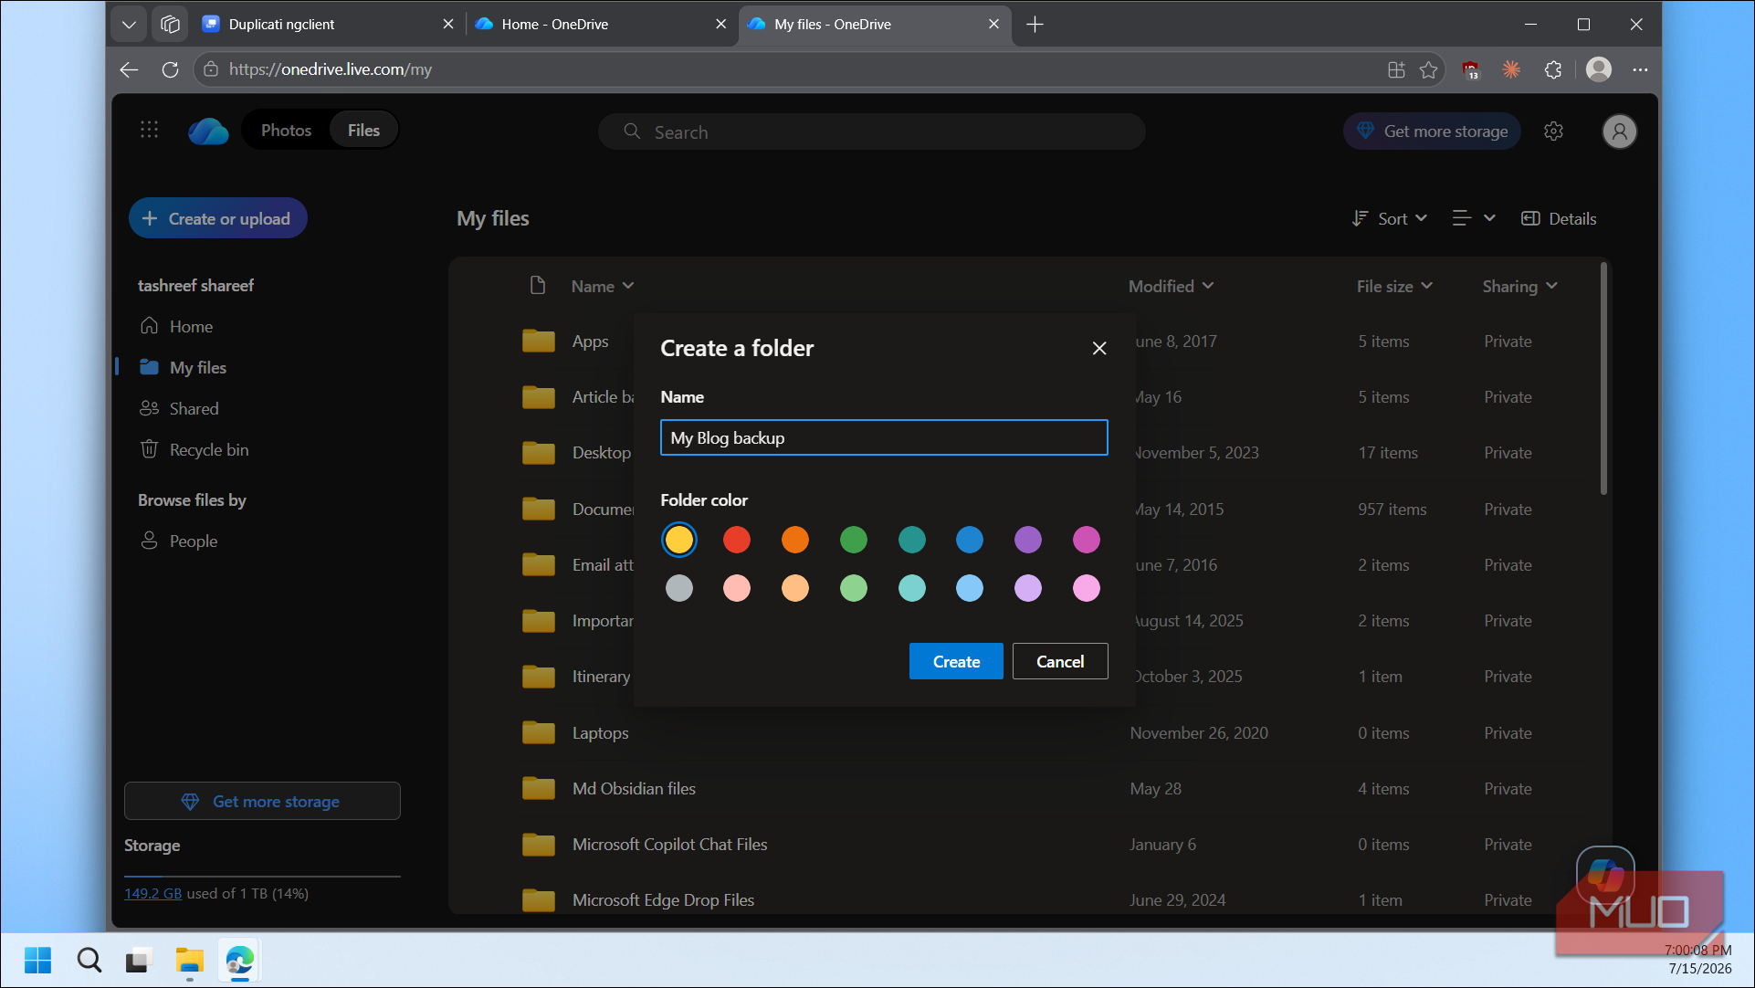1755x988 pixels.
Task: Choose the red folder color
Action: [737, 540]
